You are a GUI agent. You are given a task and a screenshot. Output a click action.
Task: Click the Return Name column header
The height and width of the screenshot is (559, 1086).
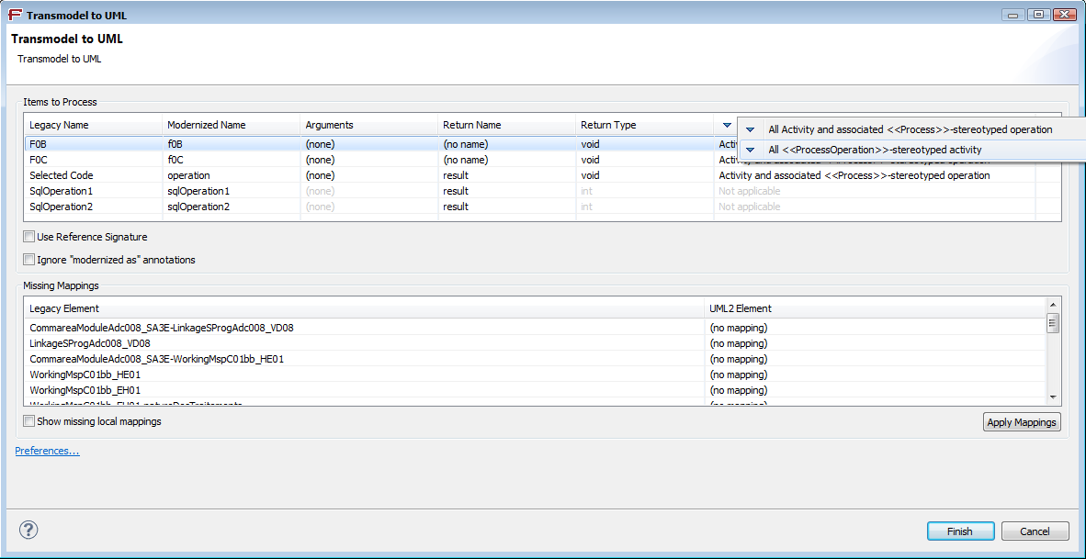click(x=506, y=125)
